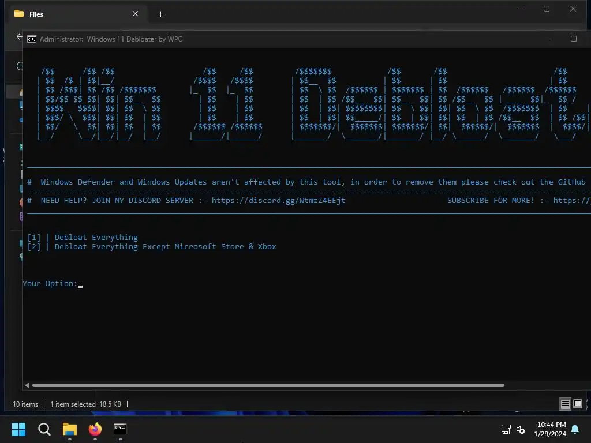Minimize the Debloater console window
Image resolution: width=591 pixels, height=443 pixels.
tap(548, 39)
